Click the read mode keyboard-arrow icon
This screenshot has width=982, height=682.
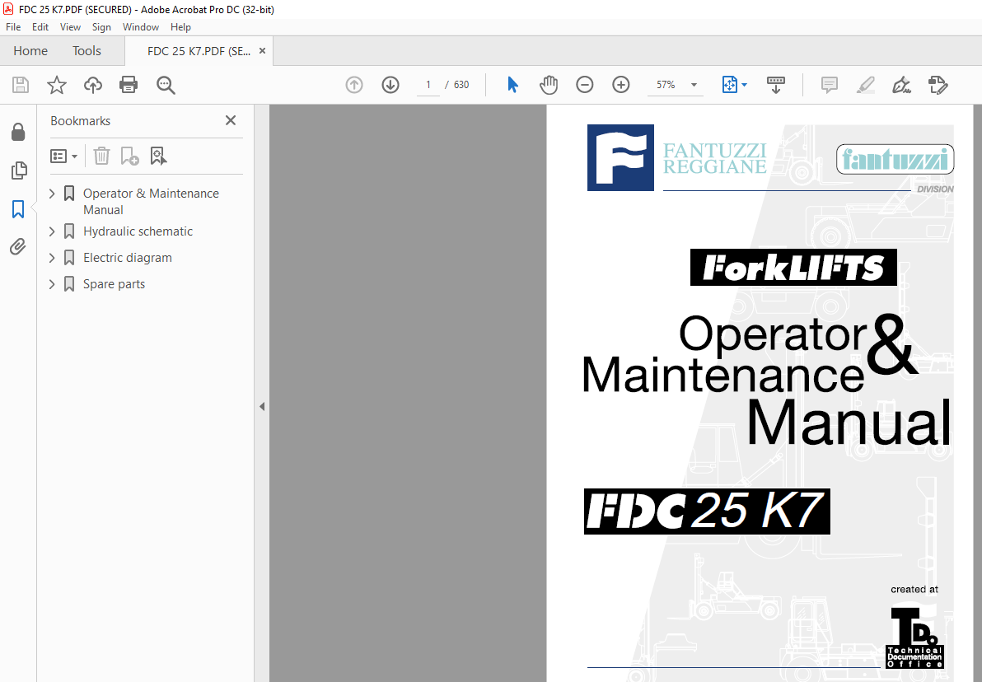click(x=776, y=85)
